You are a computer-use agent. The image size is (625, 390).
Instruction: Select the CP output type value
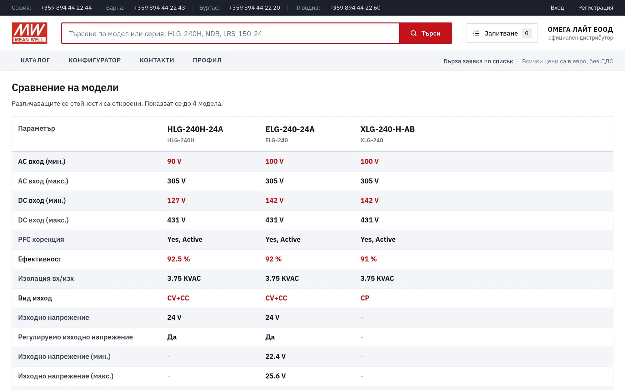pos(365,298)
